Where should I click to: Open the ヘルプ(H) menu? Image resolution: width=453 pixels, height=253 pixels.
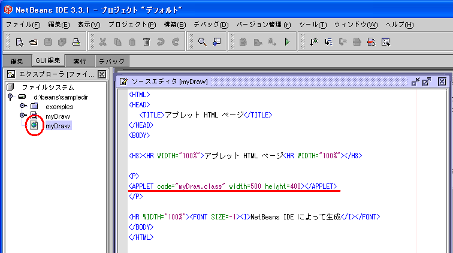400,25
